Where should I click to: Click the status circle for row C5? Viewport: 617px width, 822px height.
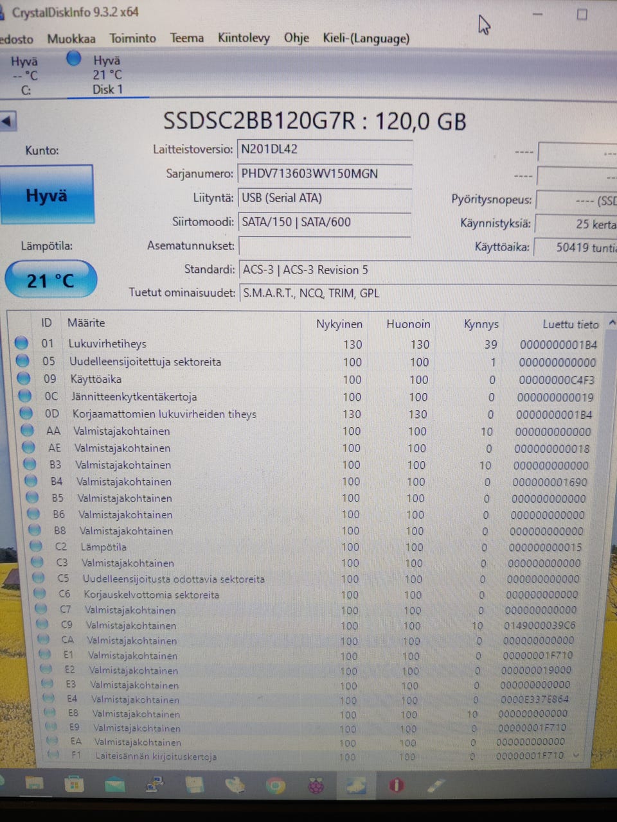pos(39,578)
